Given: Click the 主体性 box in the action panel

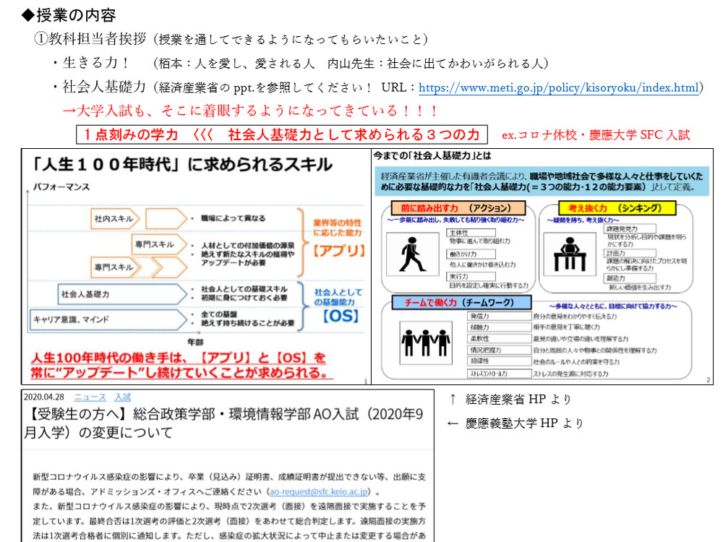Looking at the screenshot, I should [x=471, y=233].
